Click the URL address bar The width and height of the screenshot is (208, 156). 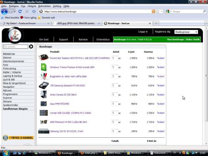pos(95,12)
